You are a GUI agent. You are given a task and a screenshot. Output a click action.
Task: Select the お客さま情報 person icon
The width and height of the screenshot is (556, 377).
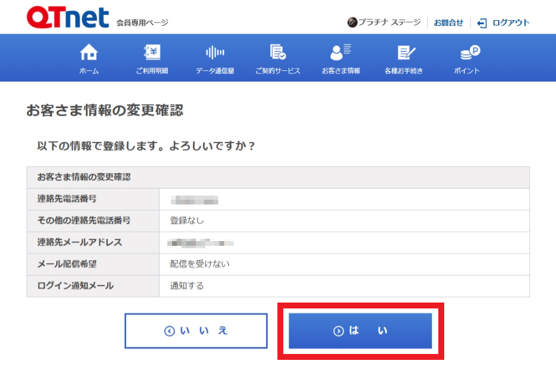click(341, 53)
